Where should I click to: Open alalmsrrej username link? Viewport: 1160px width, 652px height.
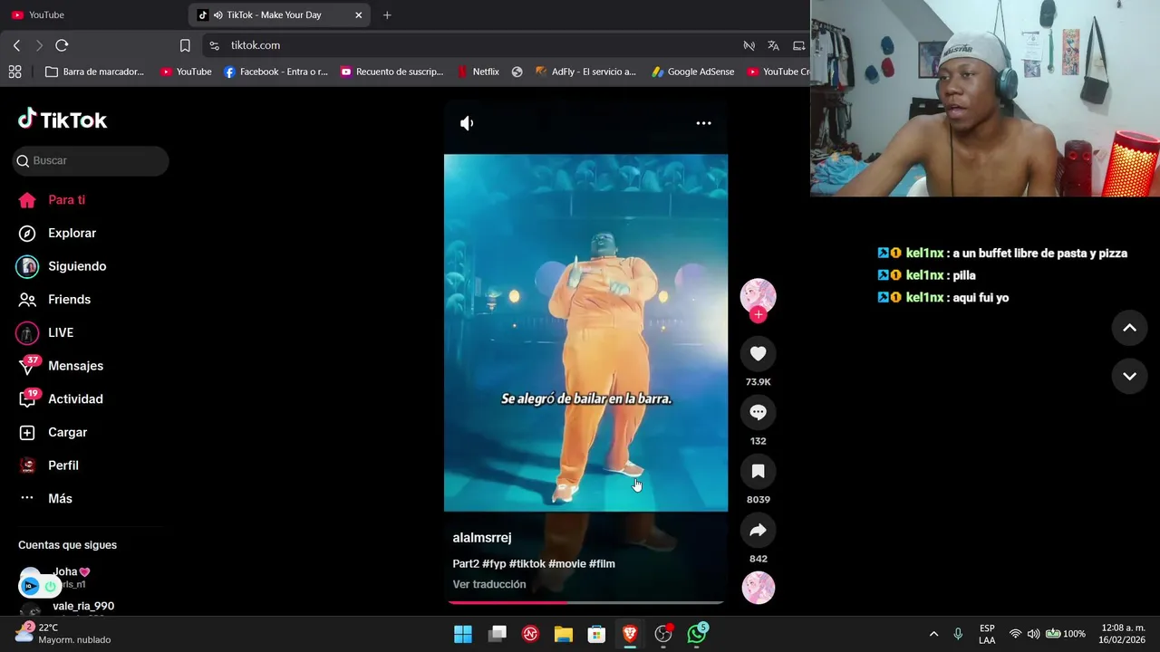tap(482, 538)
